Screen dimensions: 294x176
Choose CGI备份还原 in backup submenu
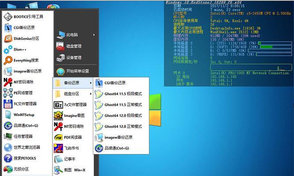coord(121,83)
